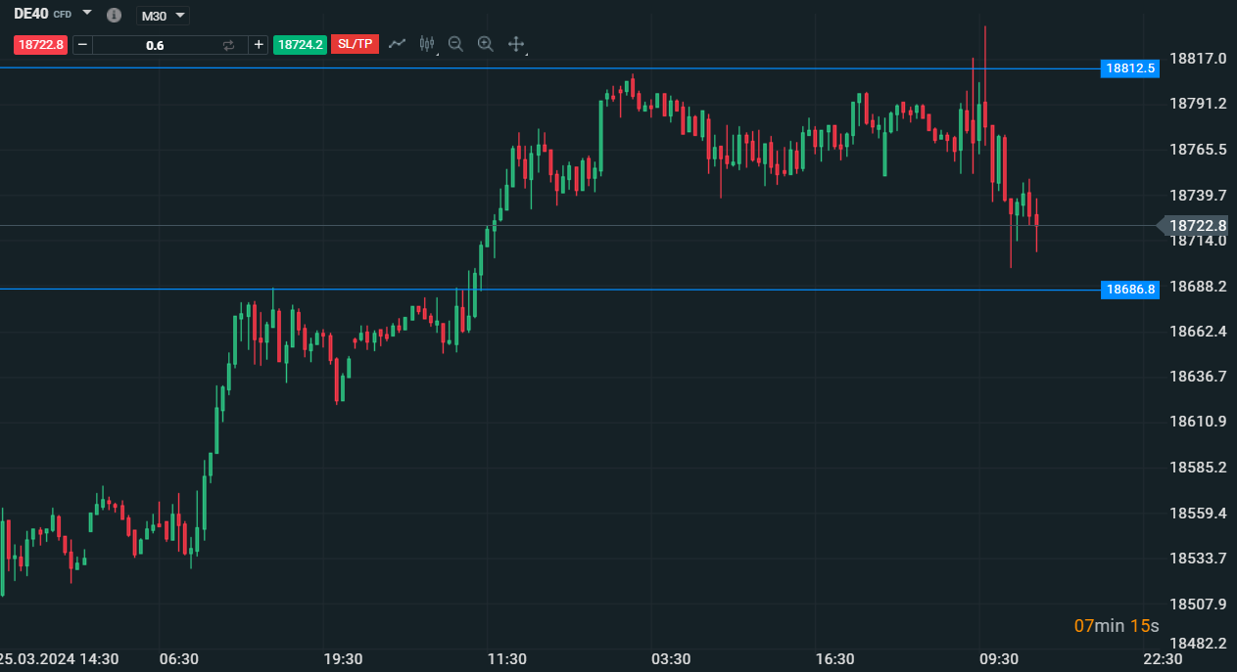The image size is (1237, 672).
Task: Buy at the green 18724.2 price
Action: [x=300, y=45]
